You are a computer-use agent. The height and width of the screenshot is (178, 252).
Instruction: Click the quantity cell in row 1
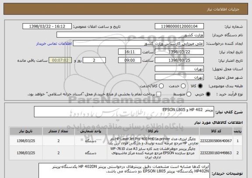[x=59, y=141]
